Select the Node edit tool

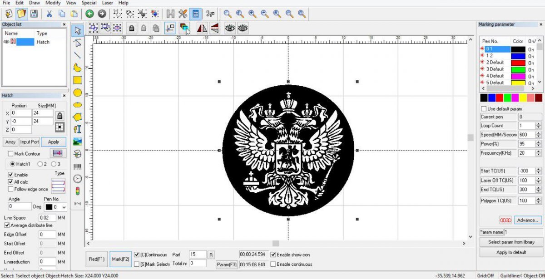[77, 43]
